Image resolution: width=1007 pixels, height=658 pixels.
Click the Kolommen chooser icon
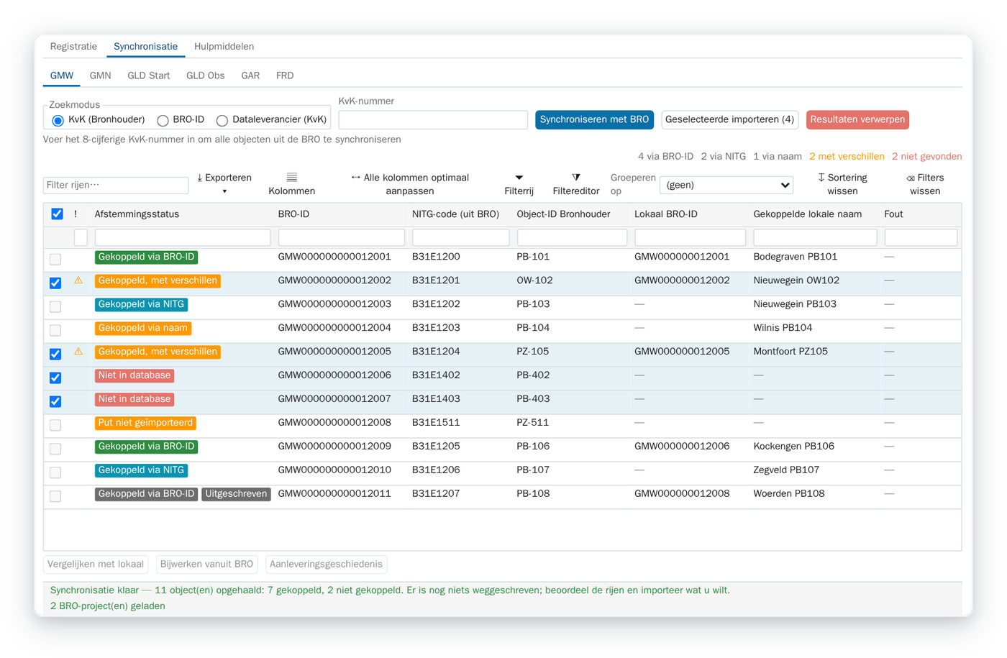point(291,178)
